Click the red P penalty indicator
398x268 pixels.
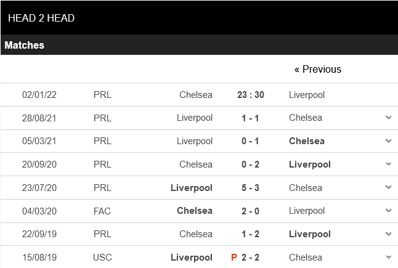click(234, 258)
